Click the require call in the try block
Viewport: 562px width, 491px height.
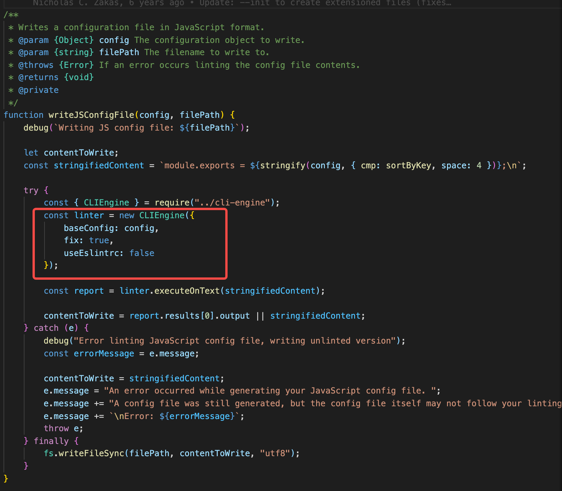pyautogui.click(x=172, y=203)
